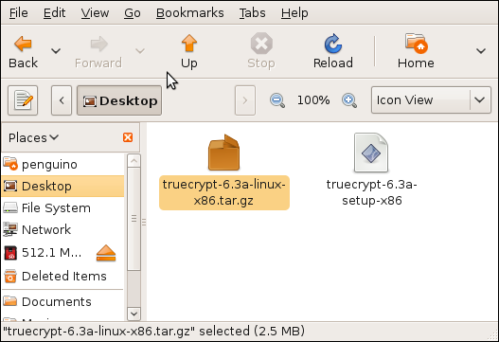Open the Go menu
The width and height of the screenshot is (499, 342).
[x=133, y=12]
